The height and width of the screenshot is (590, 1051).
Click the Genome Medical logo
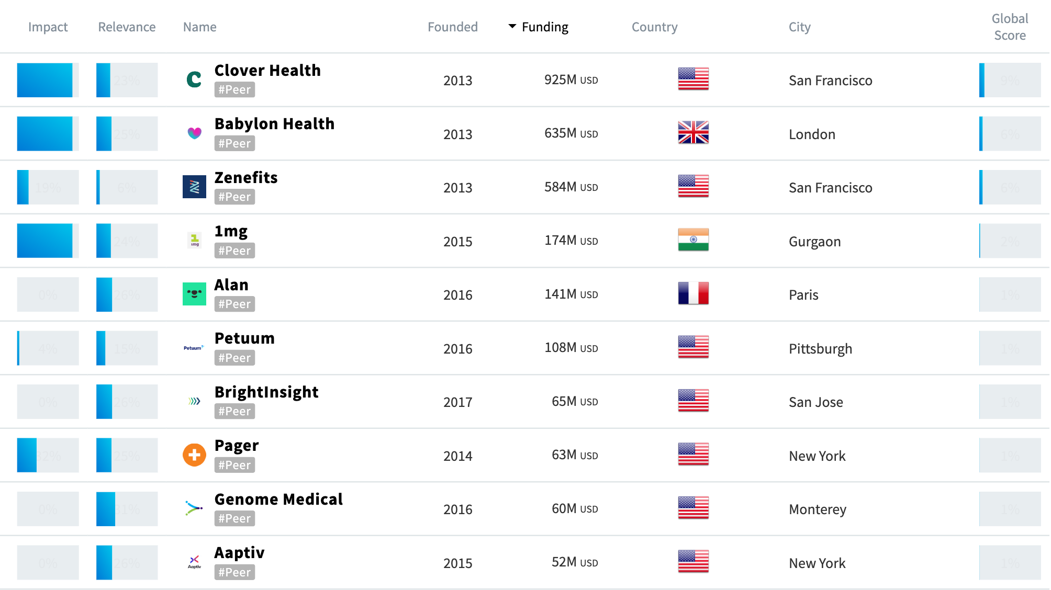[x=194, y=508]
